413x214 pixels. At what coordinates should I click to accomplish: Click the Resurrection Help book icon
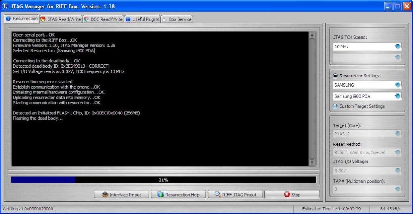161,194
